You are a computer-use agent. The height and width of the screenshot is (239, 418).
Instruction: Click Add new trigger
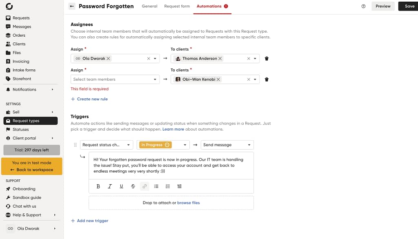(x=89, y=221)
